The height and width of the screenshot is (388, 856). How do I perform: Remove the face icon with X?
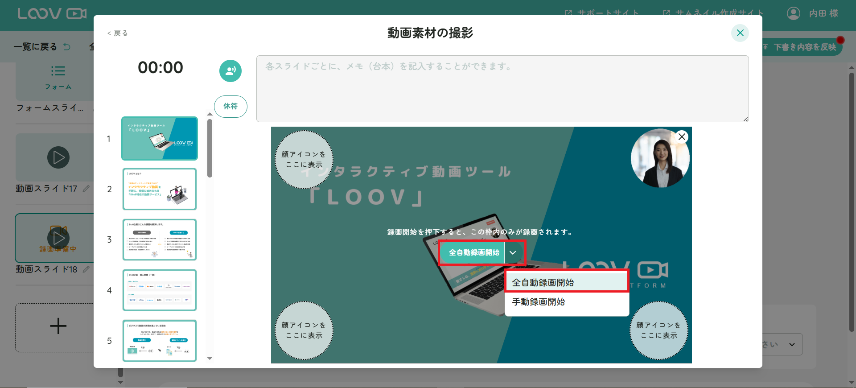[x=682, y=137]
